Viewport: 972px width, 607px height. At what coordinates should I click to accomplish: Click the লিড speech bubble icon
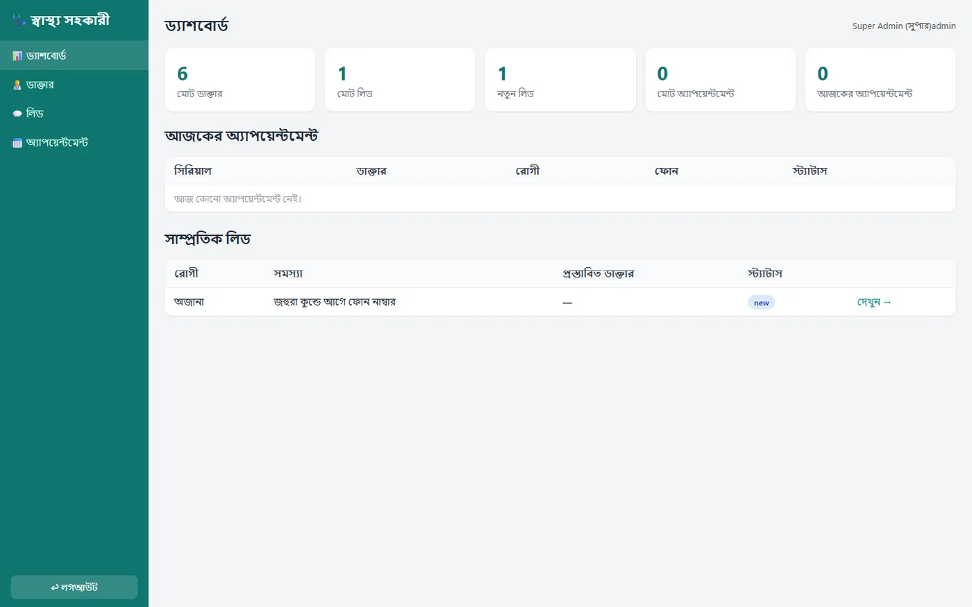pos(17,114)
